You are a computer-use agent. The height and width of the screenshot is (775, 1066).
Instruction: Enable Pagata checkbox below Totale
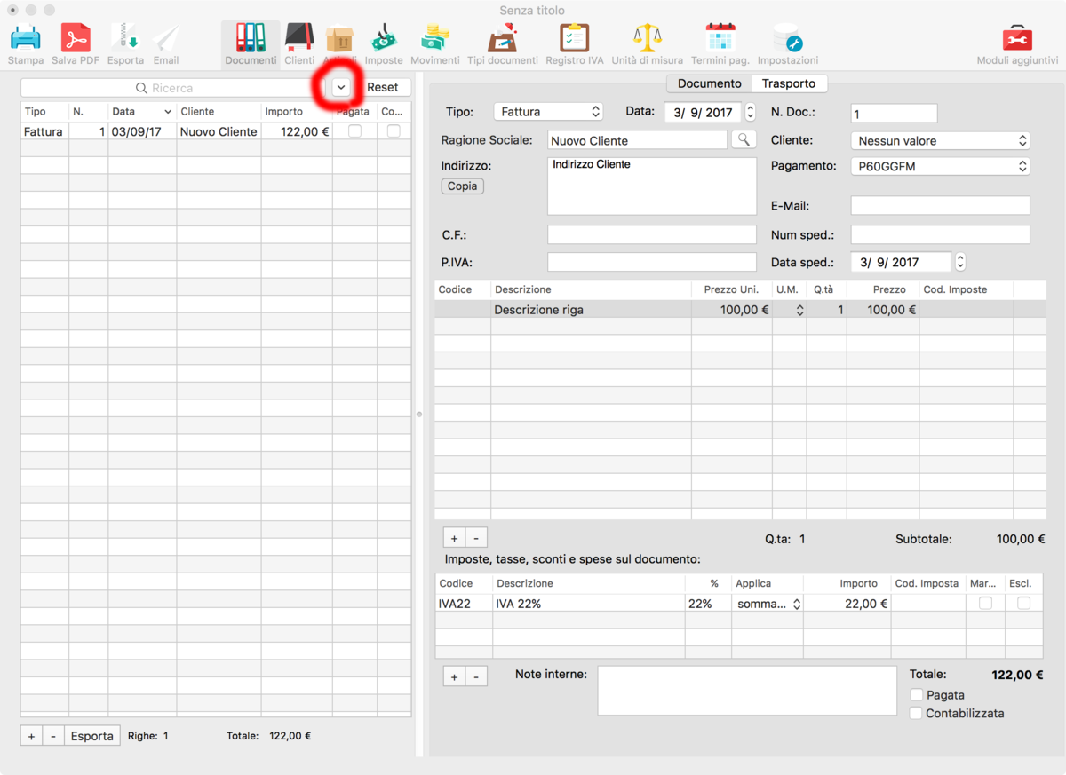917,695
